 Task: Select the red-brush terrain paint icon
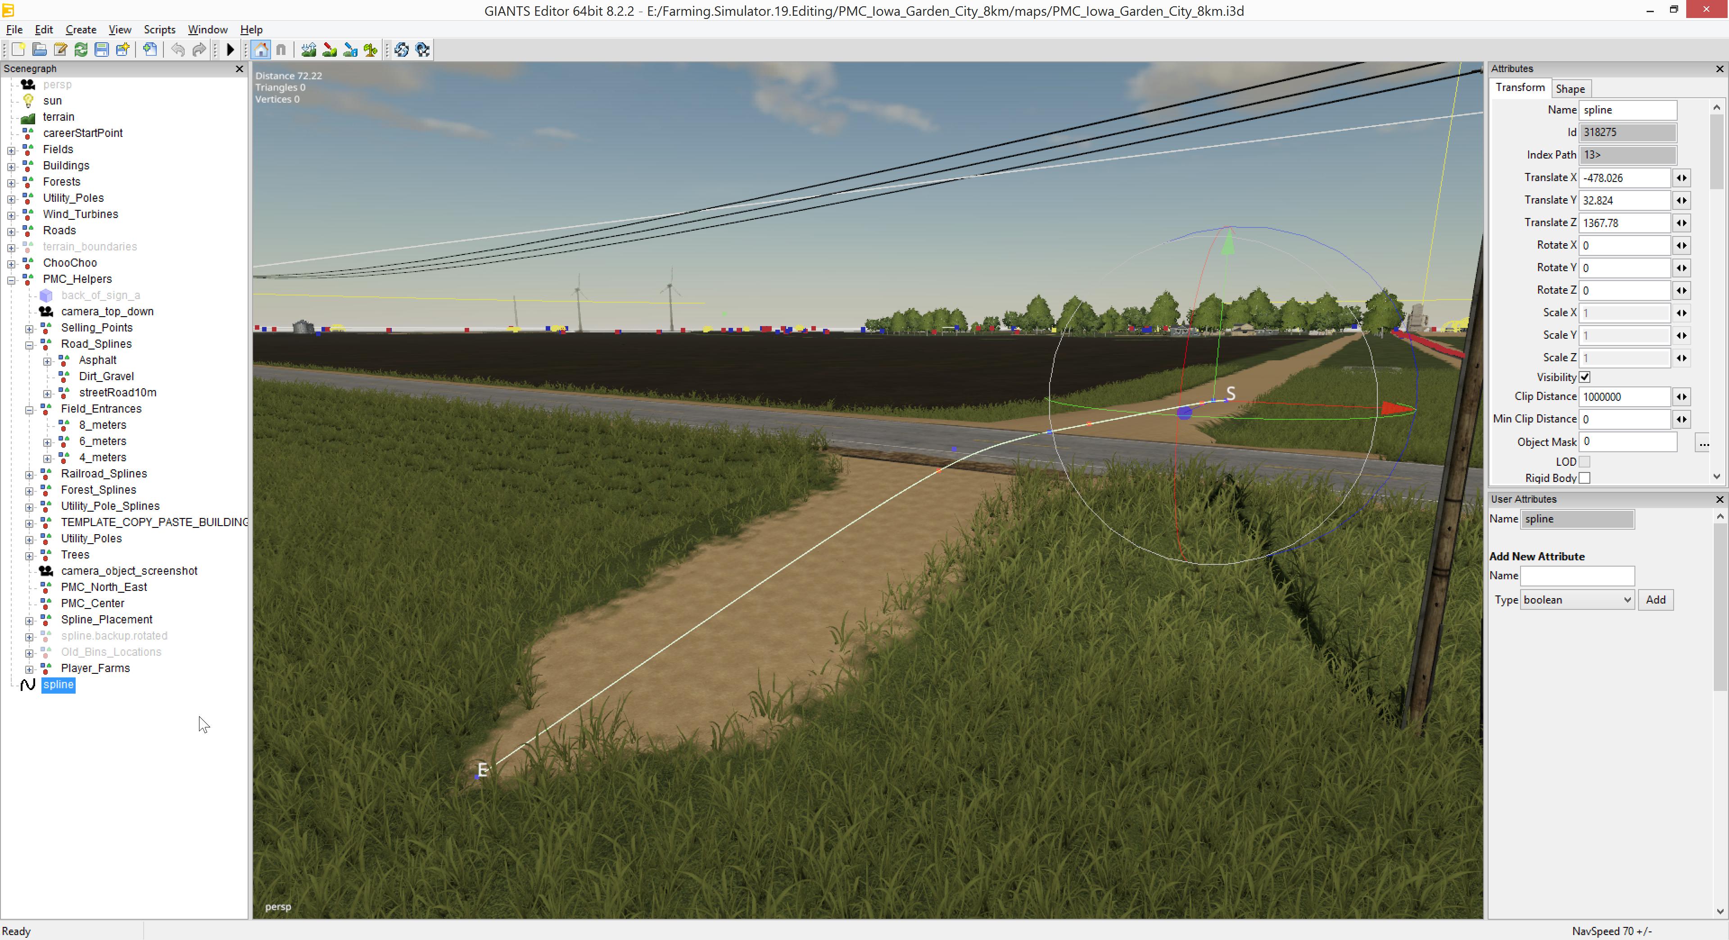point(330,50)
